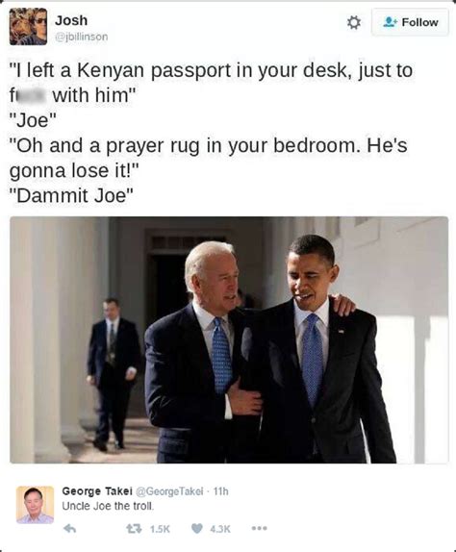Open the Josh display name
This screenshot has height=552, width=456.
click(71, 20)
